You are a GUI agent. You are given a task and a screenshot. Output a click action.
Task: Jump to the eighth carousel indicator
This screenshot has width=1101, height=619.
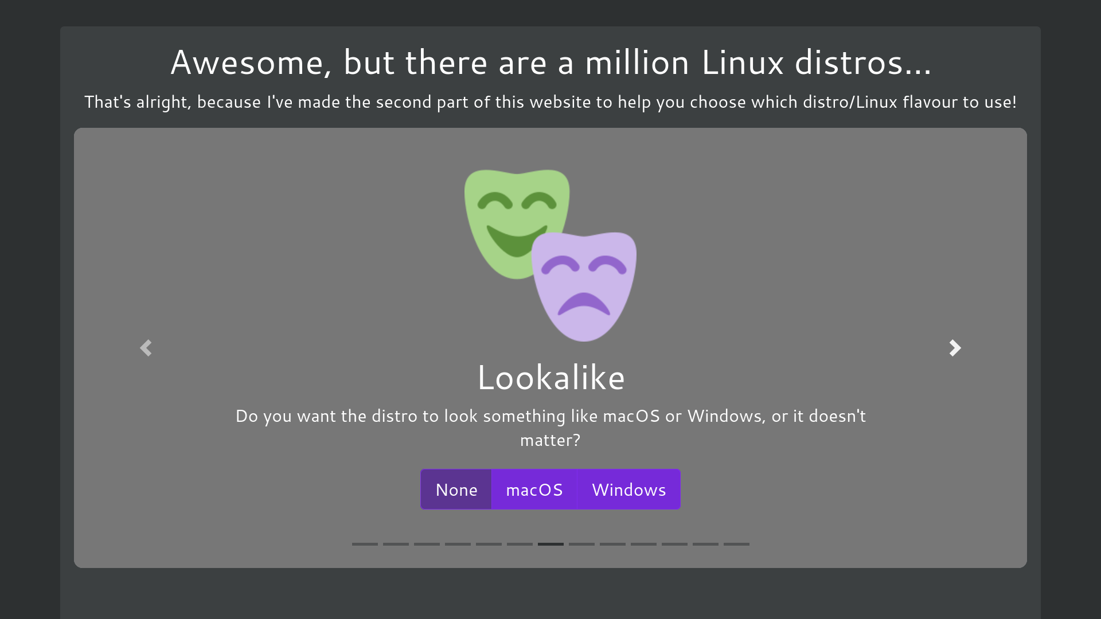point(581,544)
